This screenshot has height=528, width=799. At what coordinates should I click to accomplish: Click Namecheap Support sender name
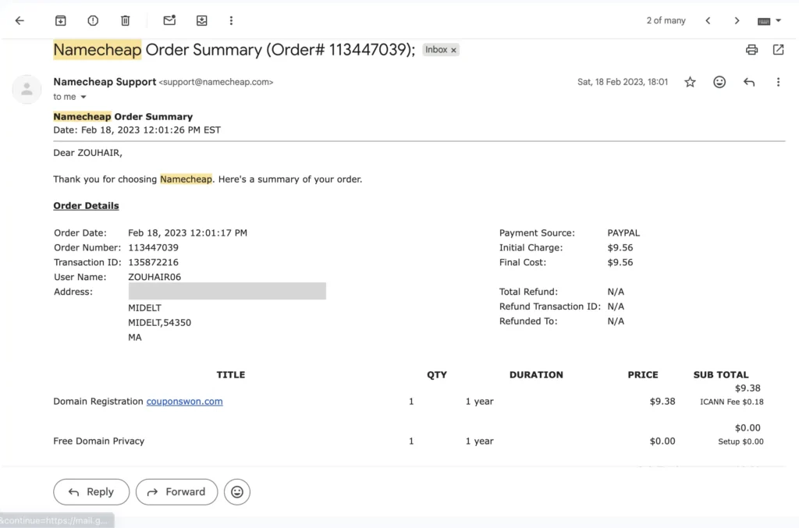105,82
